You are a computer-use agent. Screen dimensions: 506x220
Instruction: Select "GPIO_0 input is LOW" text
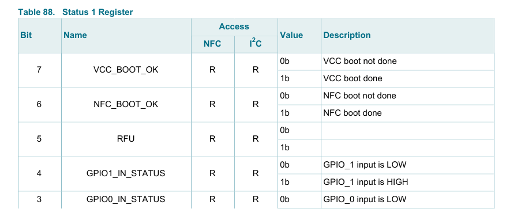365,199
